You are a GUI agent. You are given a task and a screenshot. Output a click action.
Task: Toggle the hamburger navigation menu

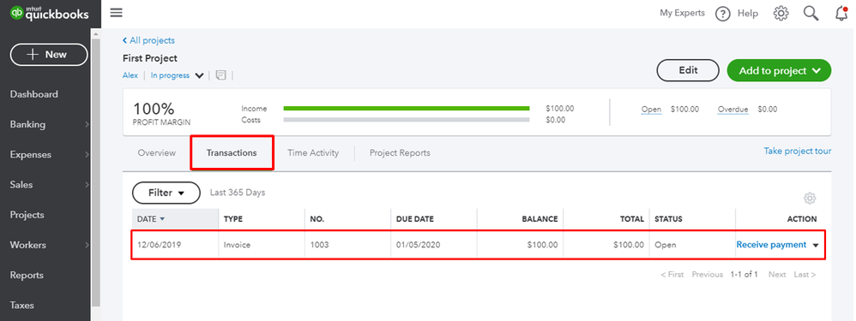pyautogui.click(x=117, y=13)
